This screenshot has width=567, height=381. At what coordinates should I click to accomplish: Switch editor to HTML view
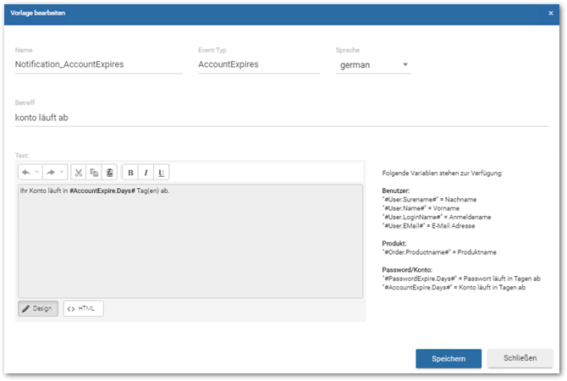click(x=84, y=309)
